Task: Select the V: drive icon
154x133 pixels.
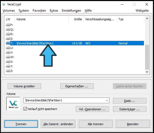Action: click(x=8, y=52)
